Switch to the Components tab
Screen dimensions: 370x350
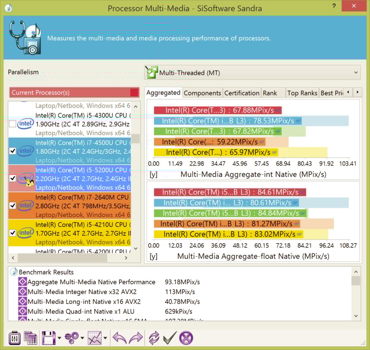click(202, 93)
